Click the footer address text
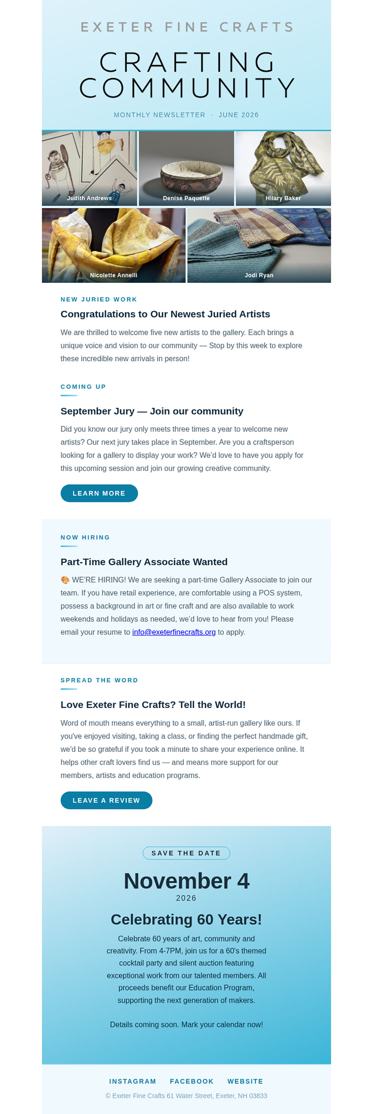 point(186,1095)
